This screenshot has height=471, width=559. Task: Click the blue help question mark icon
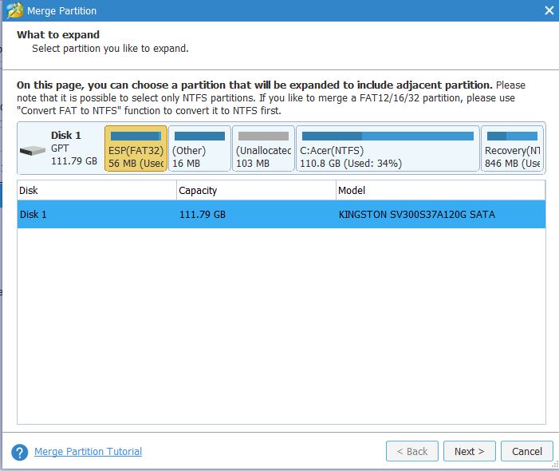point(20,452)
